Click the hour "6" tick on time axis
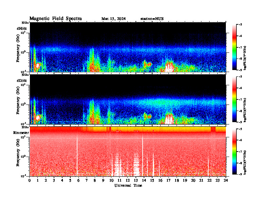 [78, 180]
